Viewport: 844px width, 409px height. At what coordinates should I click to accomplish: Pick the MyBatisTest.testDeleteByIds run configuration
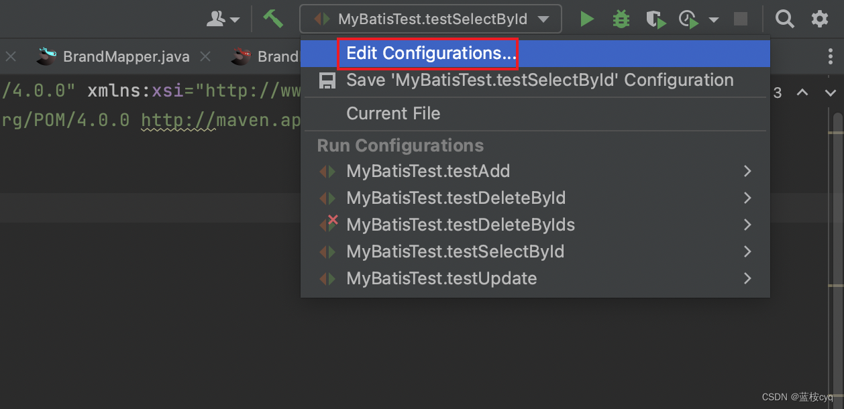(460, 225)
